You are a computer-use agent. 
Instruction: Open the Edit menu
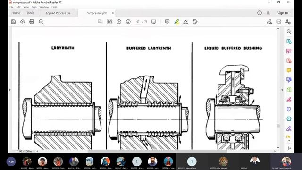[x=18, y=7]
